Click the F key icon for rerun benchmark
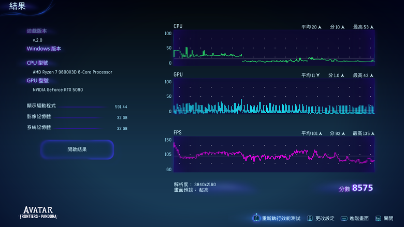The height and width of the screenshot is (227, 404). point(256,218)
